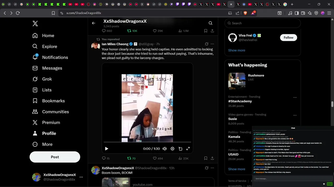View analytics showing 1.1M views

(x=183, y=31)
